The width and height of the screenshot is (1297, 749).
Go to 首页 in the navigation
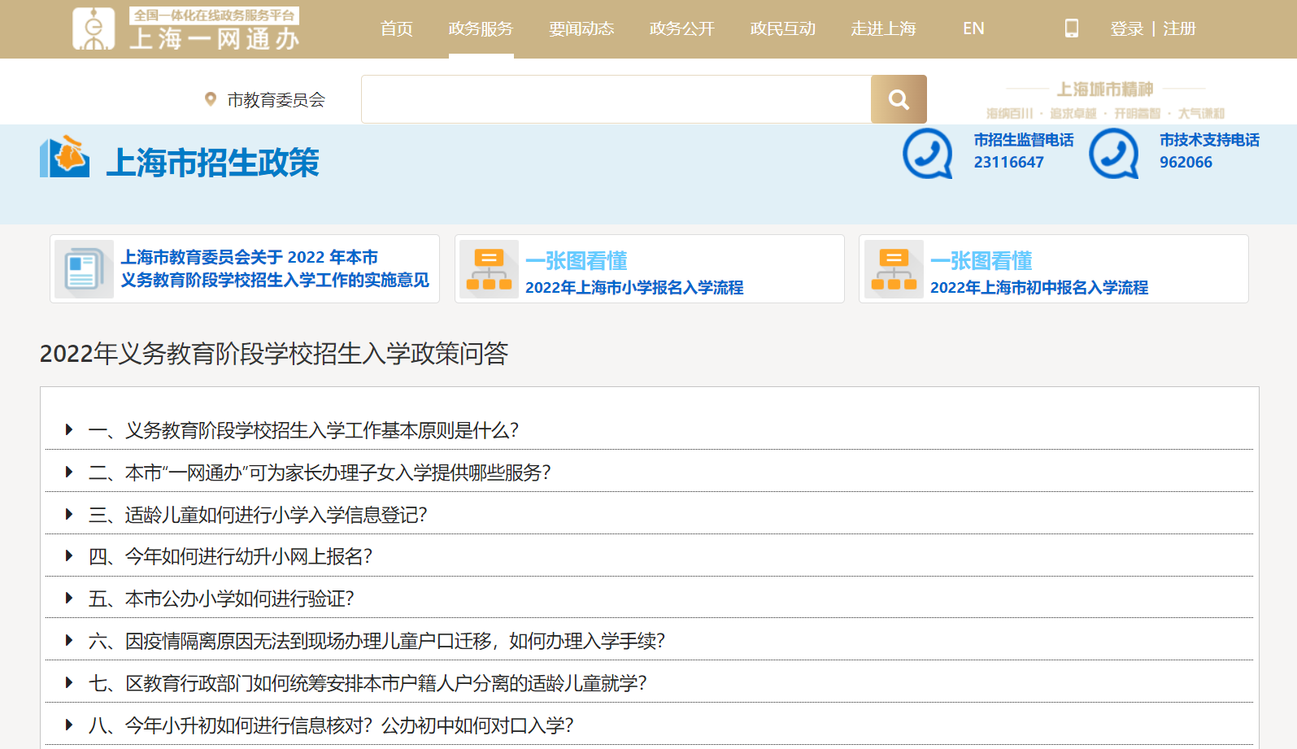pos(397,28)
